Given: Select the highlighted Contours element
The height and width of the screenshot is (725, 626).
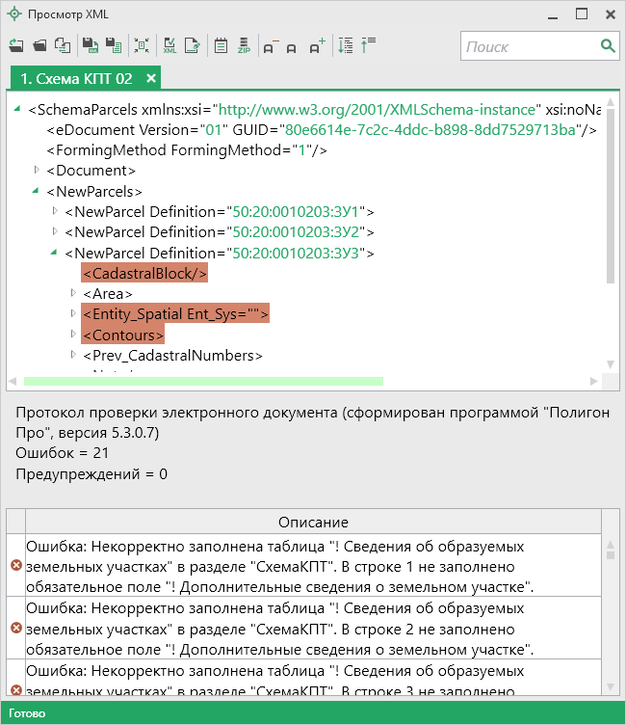Looking at the screenshot, I should [x=122, y=335].
